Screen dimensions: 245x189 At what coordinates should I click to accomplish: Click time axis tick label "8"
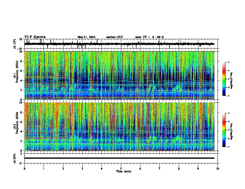[179, 169]
